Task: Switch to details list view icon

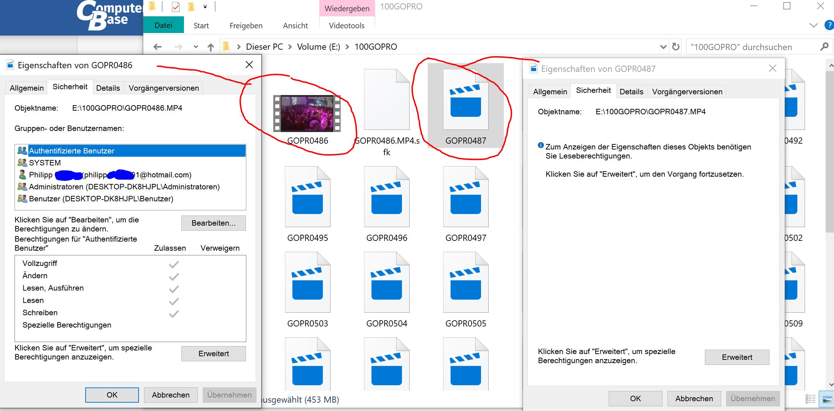Action: point(810,399)
